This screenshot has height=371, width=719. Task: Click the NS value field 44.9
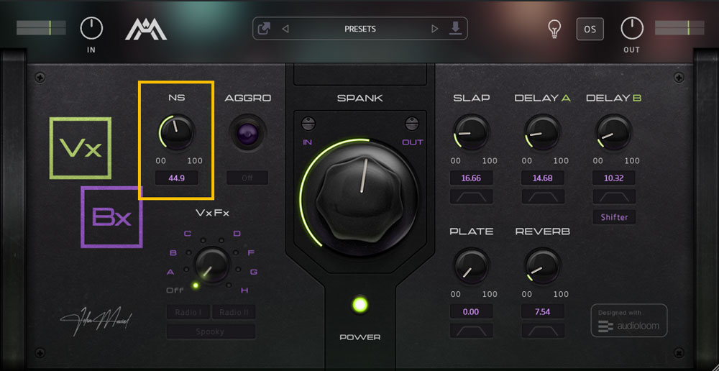pos(177,178)
